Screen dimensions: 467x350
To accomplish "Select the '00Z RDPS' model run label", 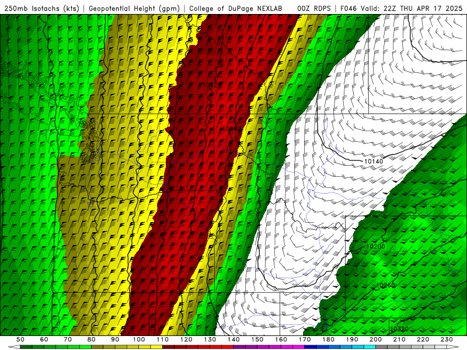I will [314, 8].
